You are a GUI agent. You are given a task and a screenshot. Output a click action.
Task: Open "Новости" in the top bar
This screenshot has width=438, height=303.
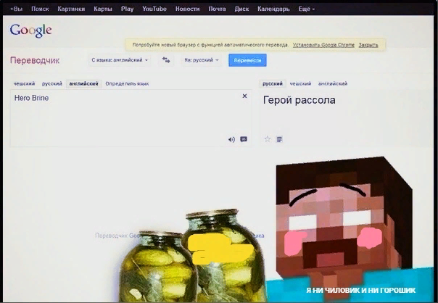coord(187,9)
